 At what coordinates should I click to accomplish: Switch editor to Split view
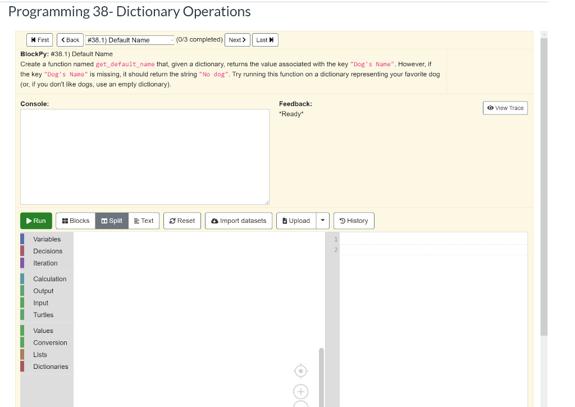pyautogui.click(x=112, y=221)
